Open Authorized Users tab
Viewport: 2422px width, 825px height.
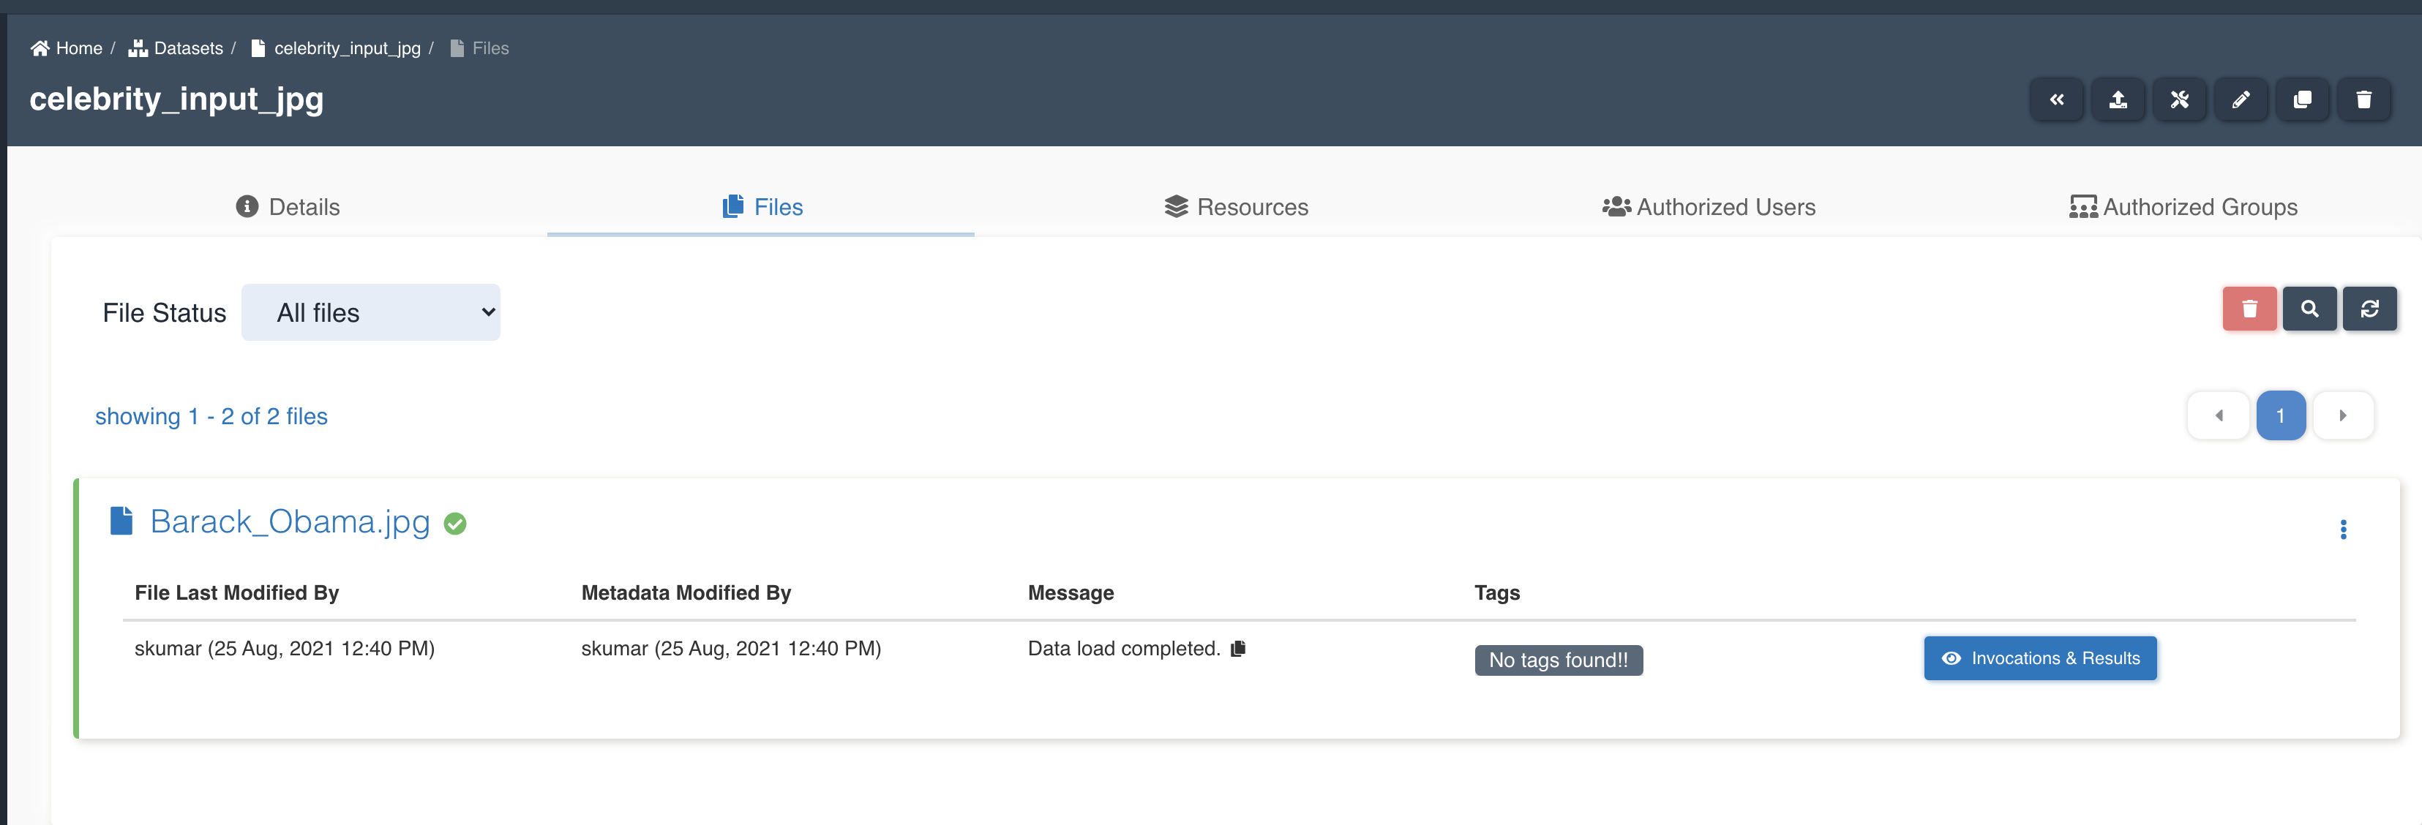coord(1710,206)
